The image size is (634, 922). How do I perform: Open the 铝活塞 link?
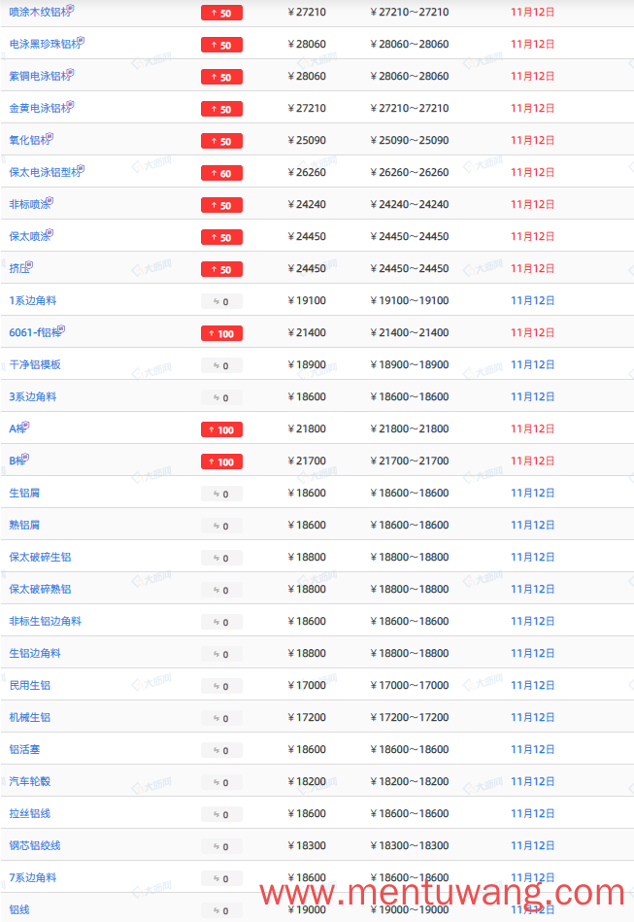click(24, 749)
